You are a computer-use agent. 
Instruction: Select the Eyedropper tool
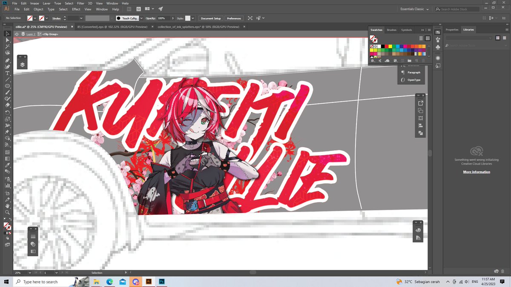7,165
